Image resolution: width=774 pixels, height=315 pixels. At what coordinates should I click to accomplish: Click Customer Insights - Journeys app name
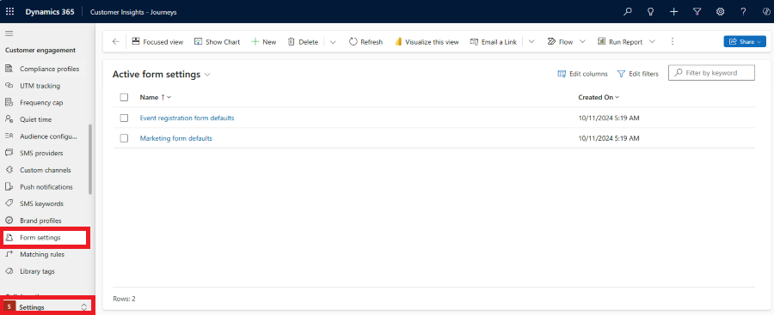coord(133,12)
